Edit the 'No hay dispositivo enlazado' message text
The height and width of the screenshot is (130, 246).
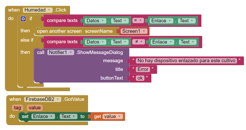point(186,61)
